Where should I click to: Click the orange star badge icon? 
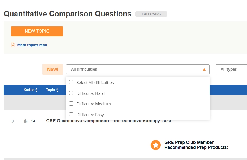pyautogui.click(x=156, y=145)
